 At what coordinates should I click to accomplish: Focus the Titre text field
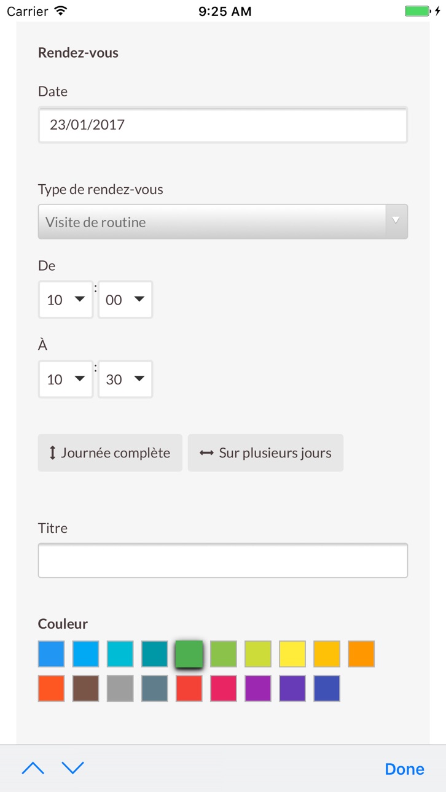223,560
